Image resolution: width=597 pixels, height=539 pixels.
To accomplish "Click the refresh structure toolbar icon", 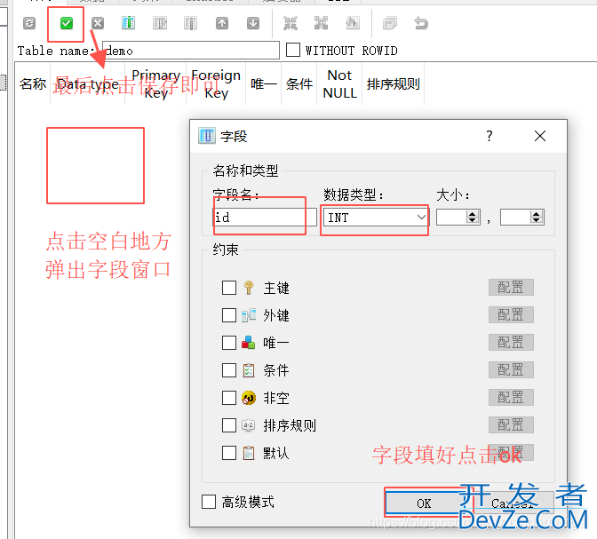I will click(x=29, y=24).
